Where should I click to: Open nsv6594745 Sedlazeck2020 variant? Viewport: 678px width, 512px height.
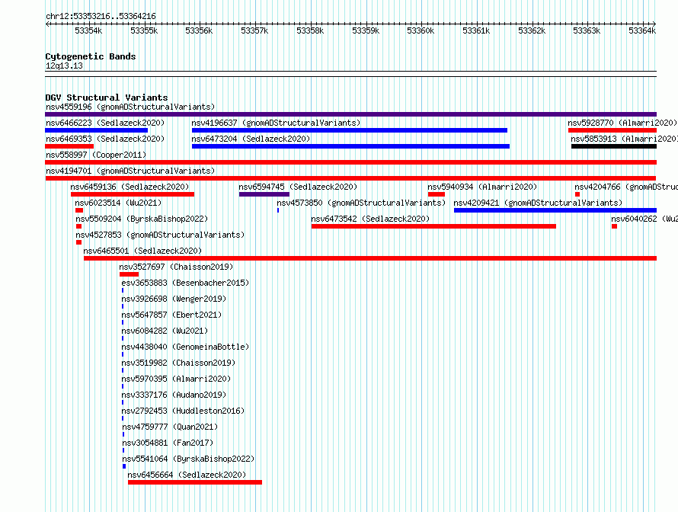tap(298, 187)
